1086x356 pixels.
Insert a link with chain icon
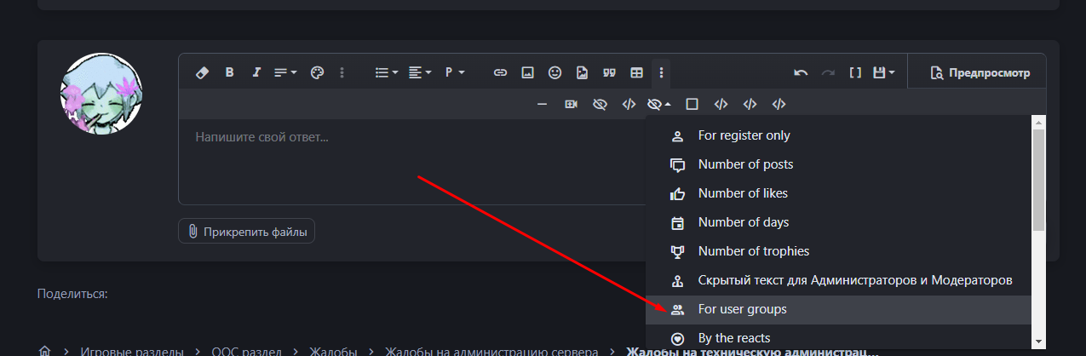coord(501,72)
